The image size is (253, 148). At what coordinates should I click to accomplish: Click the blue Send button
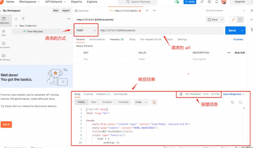coord(232,30)
